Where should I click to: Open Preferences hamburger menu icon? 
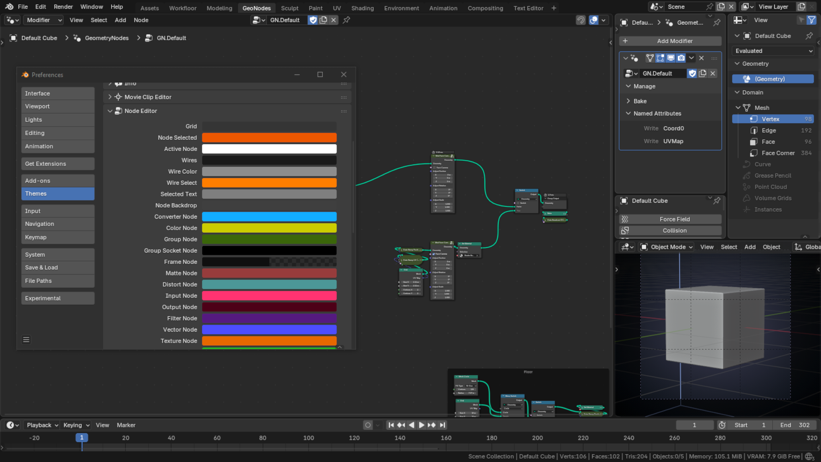tap(26, 340)
